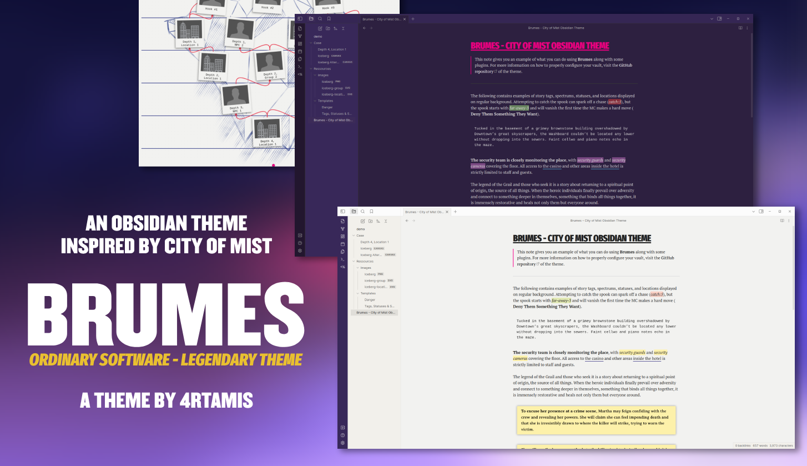
Task: Open file explorer tab in dark window
Action: [x=311, y=19]
